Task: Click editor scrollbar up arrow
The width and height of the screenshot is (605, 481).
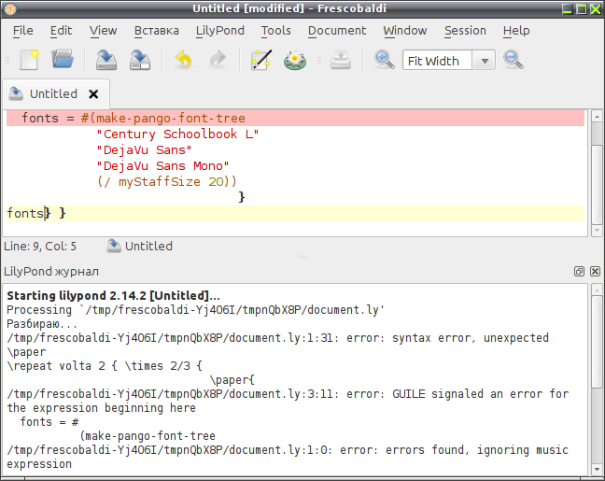Action: point(597,116)
